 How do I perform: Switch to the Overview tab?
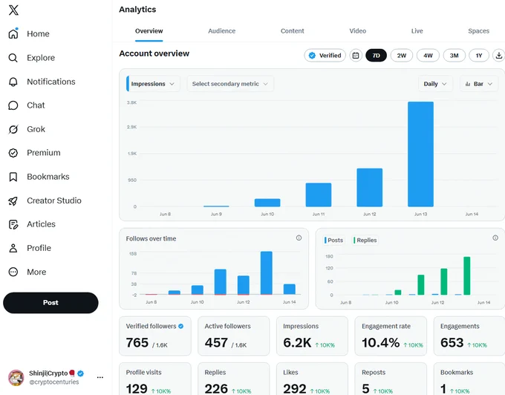tap(149, 31)
